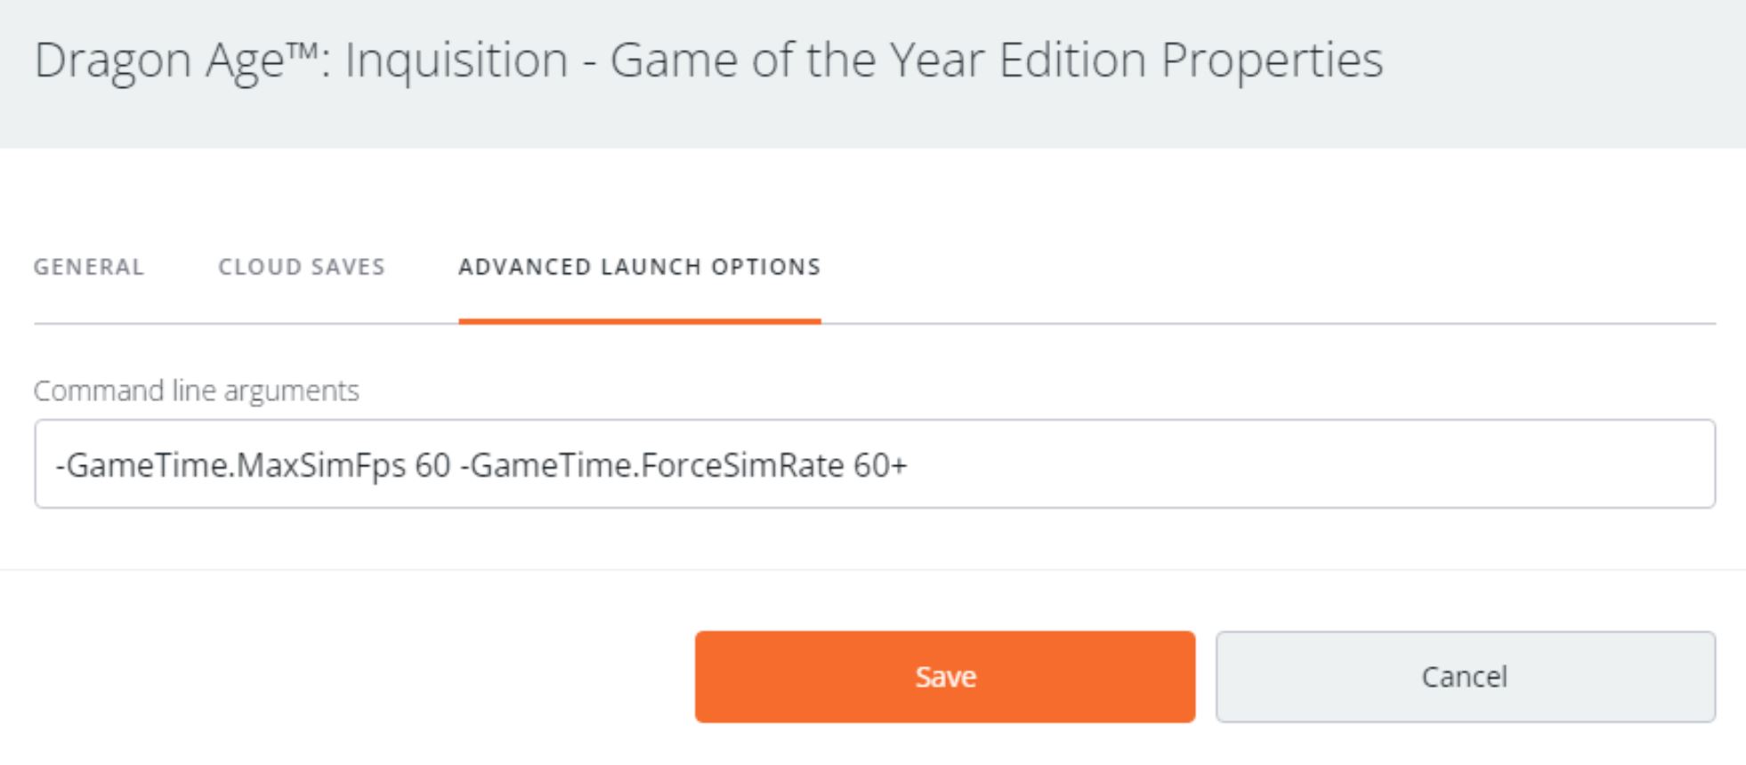1746x765 pixels.
Task: Place cursor at the trailing "60+" value
Action: tap(879, 465)
